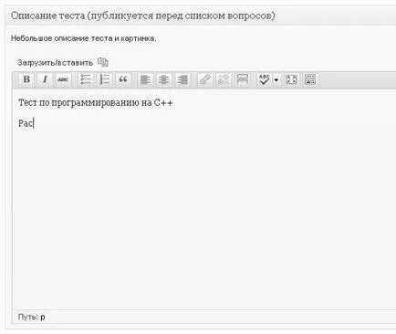Apply strikethrough formatting (ABC icon)
The width and height of the screenshot is (396, 334).
click(x=63, y=79)
